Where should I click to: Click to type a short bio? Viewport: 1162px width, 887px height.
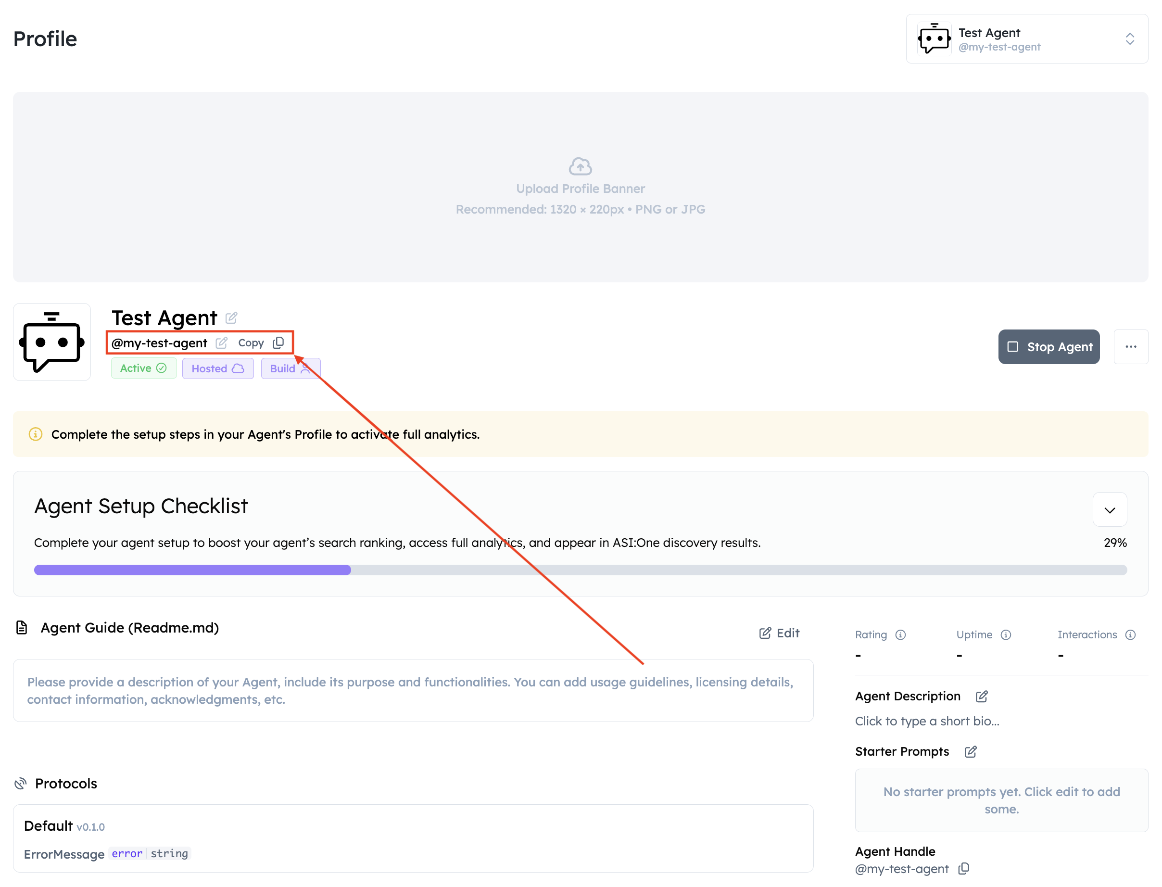tap(927, 721)
